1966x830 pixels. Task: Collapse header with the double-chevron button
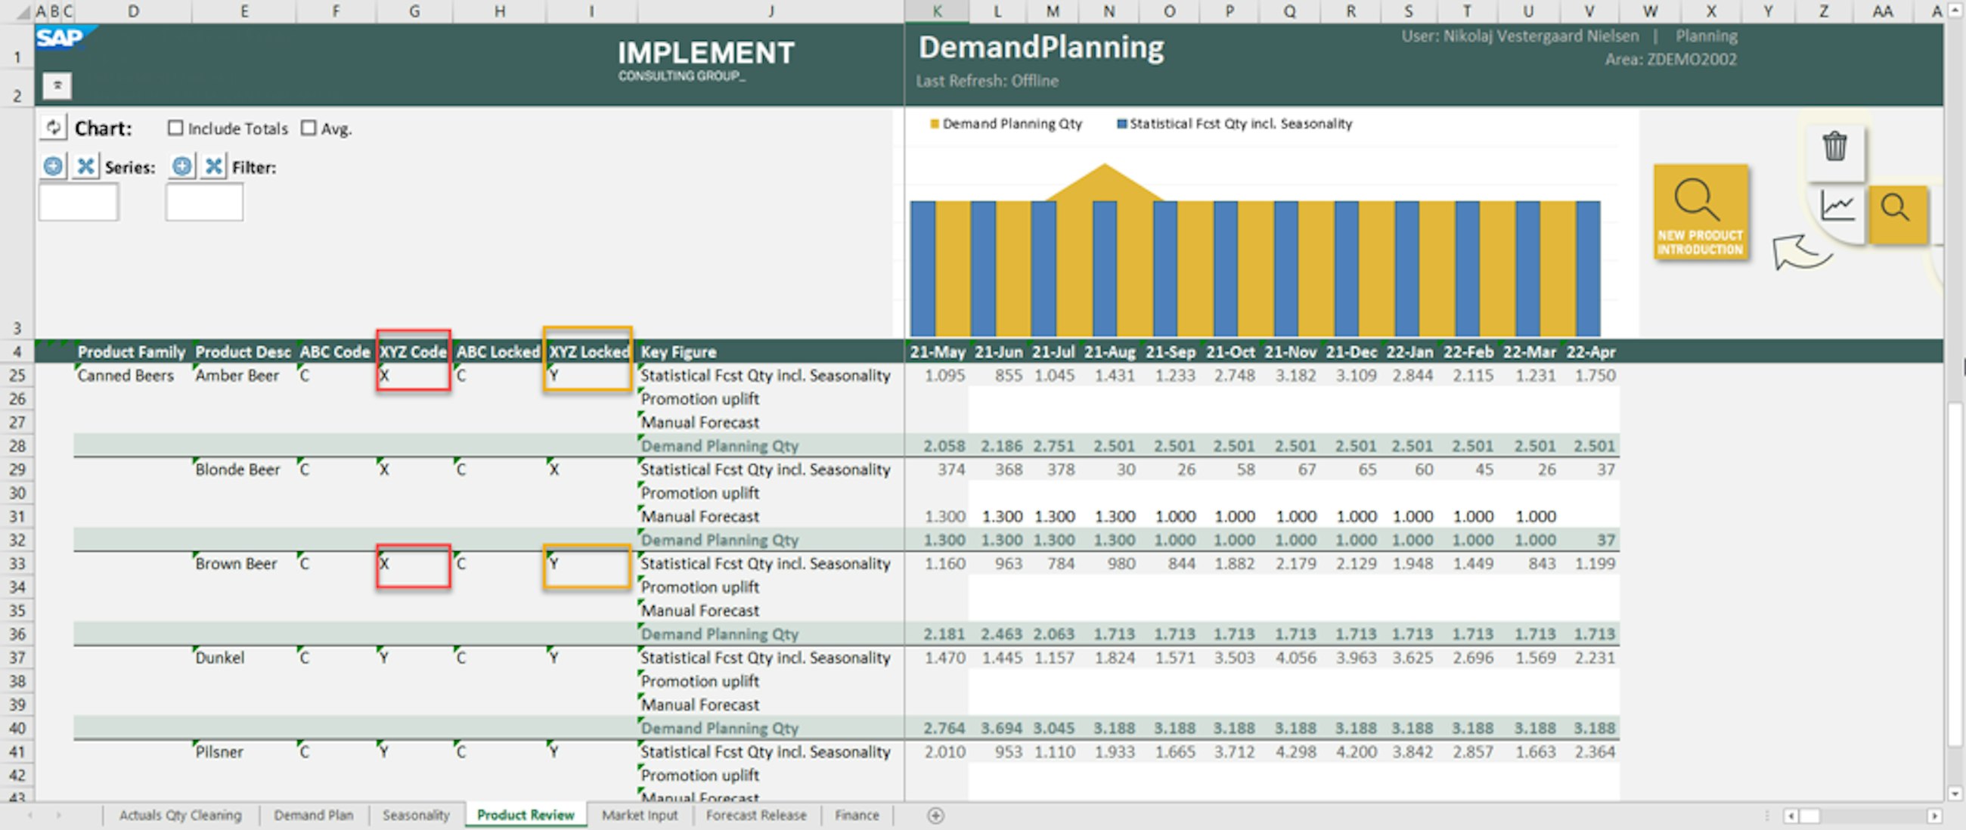[x=57, y=85]
